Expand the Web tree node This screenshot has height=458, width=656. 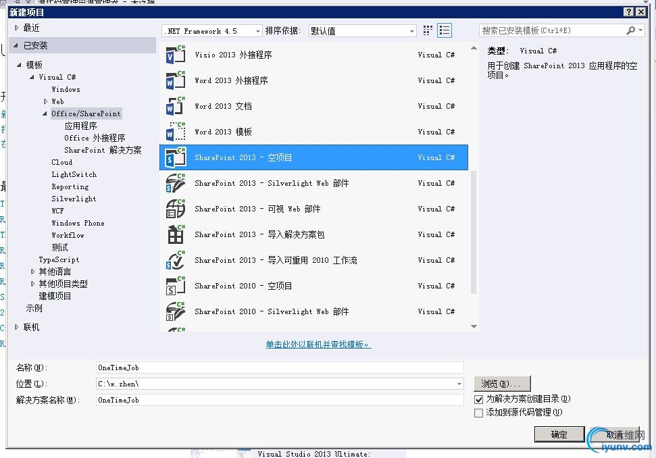(45, 101)
